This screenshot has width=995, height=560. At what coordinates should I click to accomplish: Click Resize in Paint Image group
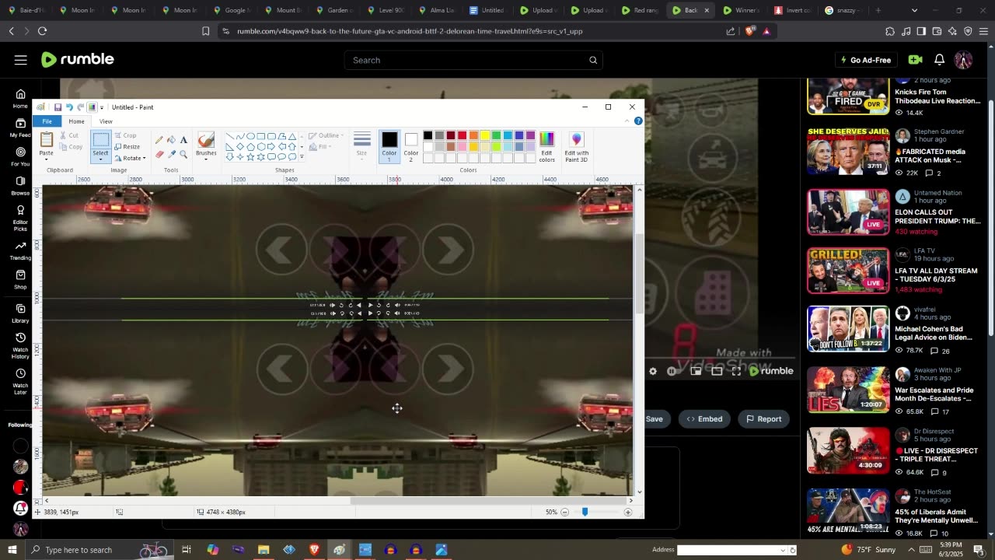tap(127, 146)
